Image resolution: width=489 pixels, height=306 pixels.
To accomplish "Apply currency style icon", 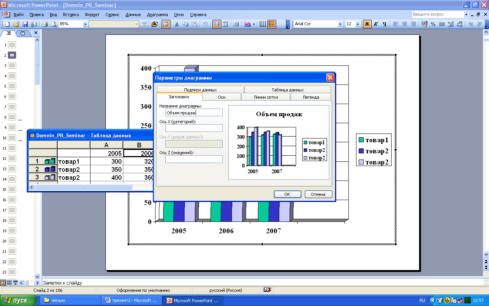I will click(424, 24).
